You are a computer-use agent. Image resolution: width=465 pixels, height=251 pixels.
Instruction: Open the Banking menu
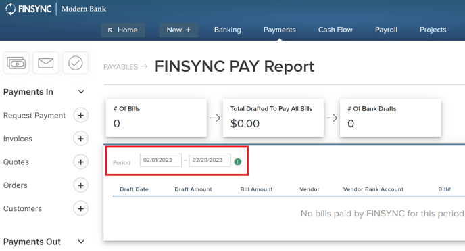tap(228, 30)
